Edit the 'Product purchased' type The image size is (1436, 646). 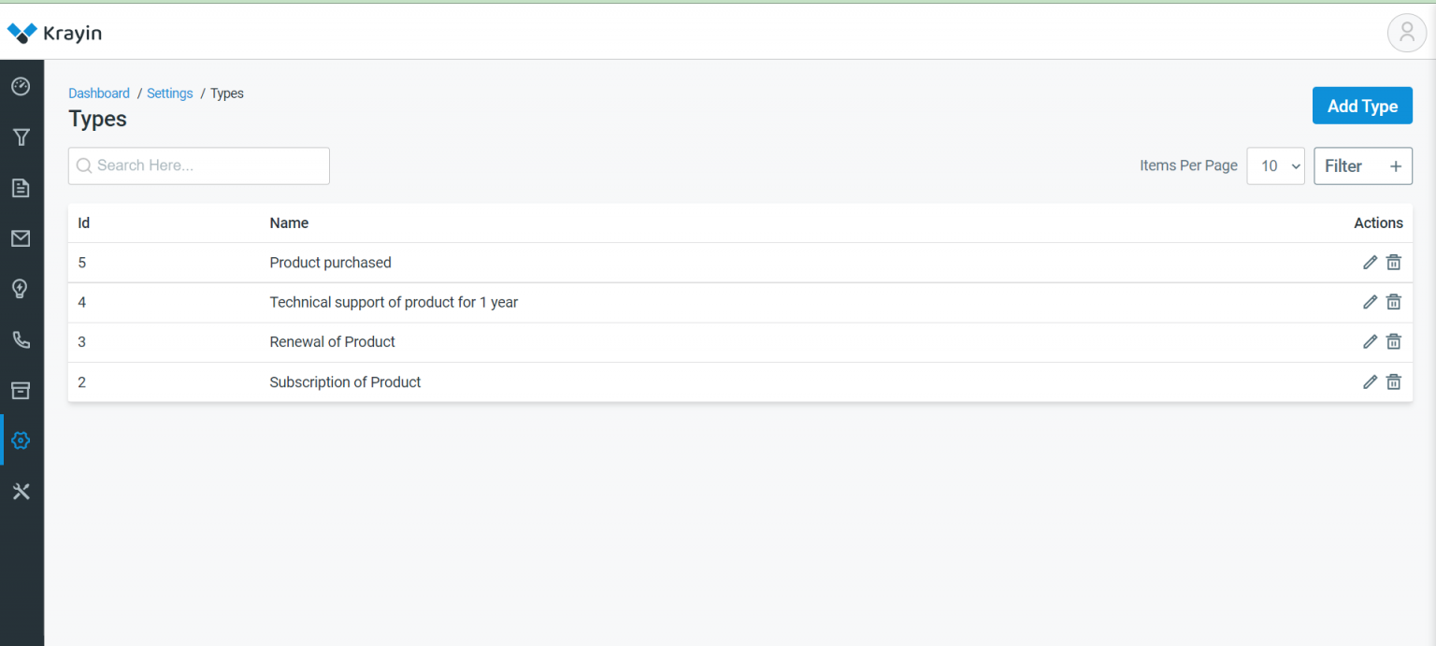(x=1370, y=263)
